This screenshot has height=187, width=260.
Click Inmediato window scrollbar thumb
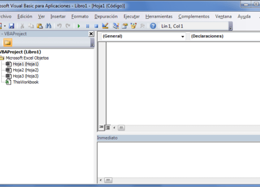coord(108,180)
